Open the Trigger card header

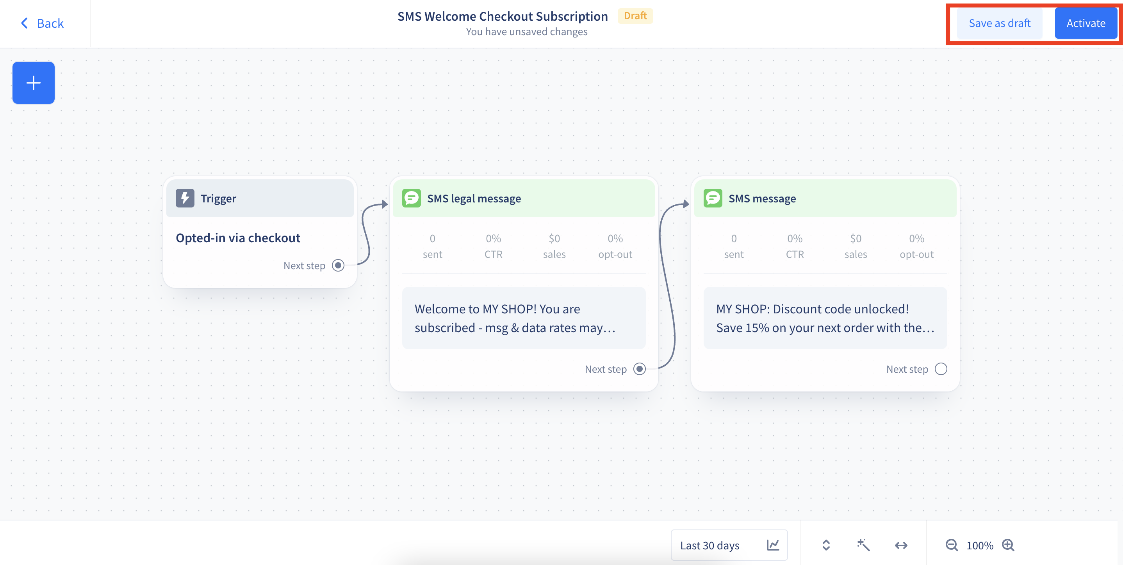pos(260,198)
